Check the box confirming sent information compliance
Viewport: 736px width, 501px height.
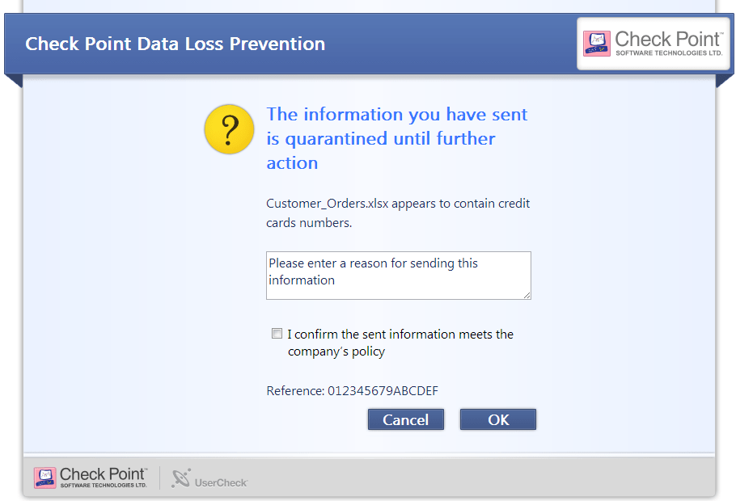277,333
